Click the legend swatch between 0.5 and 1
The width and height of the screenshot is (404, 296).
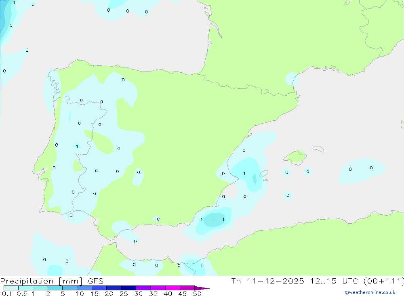26,288
